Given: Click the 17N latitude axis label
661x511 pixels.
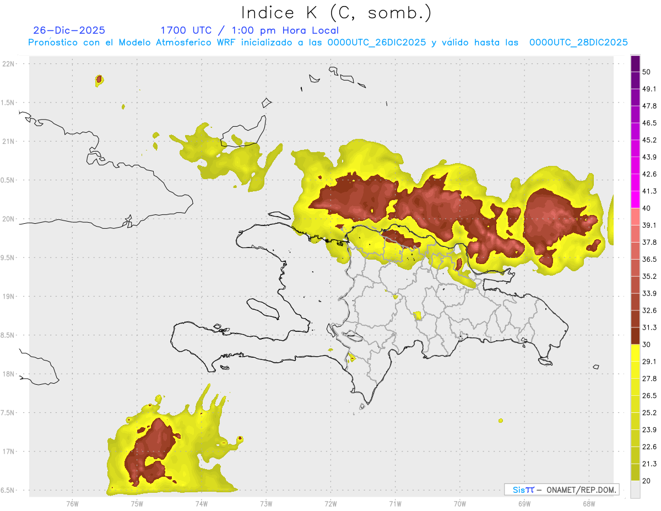Looking at the screenshot, I should coord(9,451).
